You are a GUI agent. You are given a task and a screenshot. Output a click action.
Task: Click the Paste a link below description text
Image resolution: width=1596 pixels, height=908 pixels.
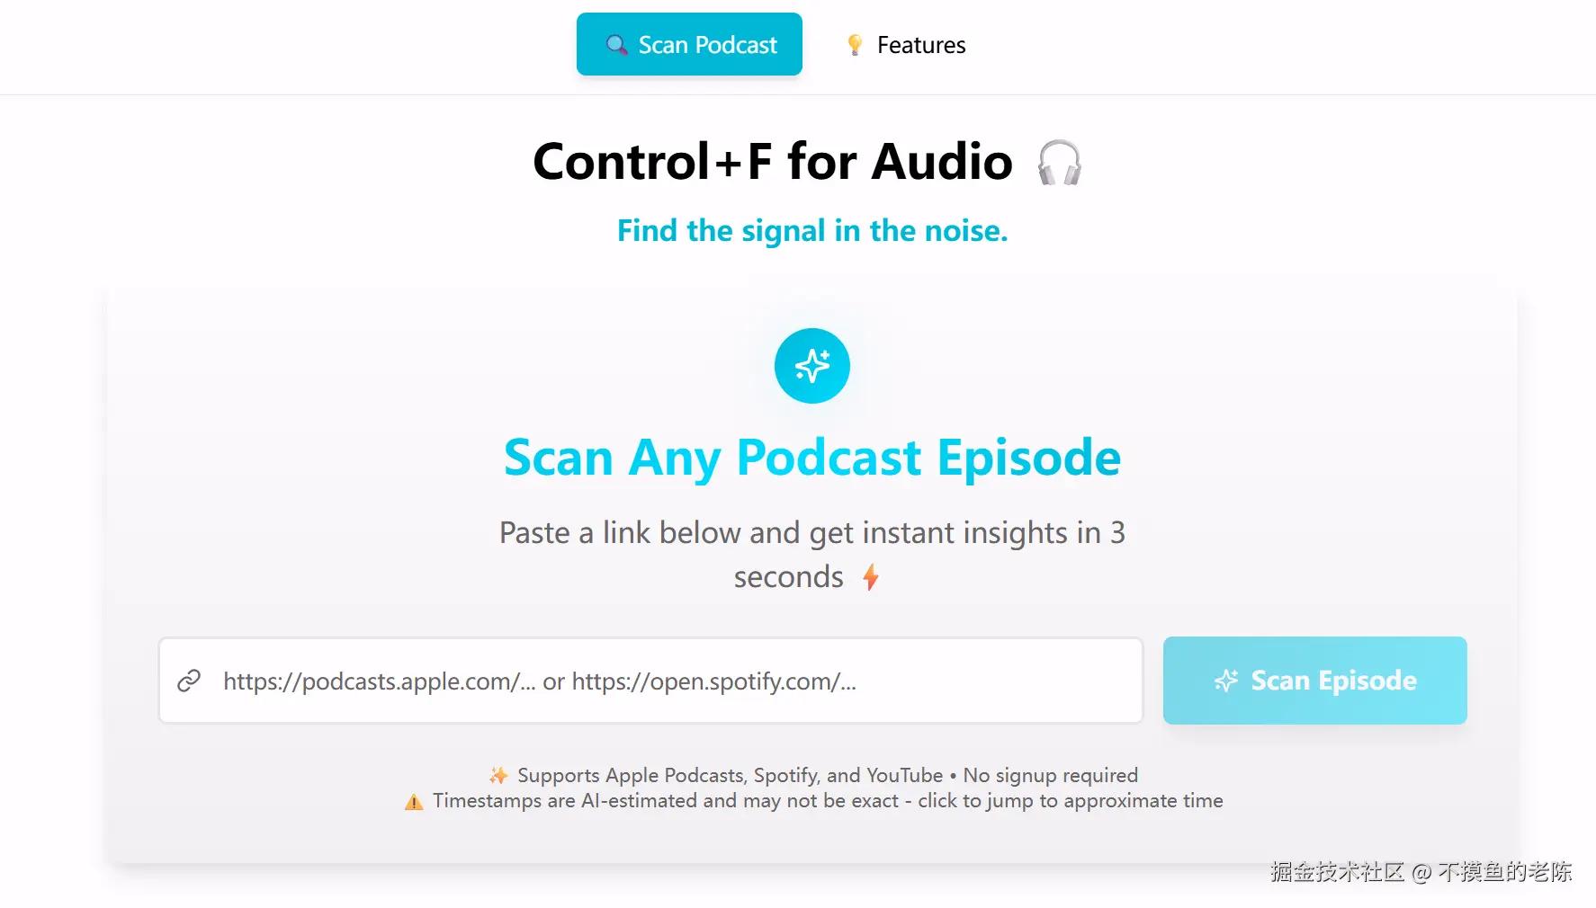[x=812, y=555]
